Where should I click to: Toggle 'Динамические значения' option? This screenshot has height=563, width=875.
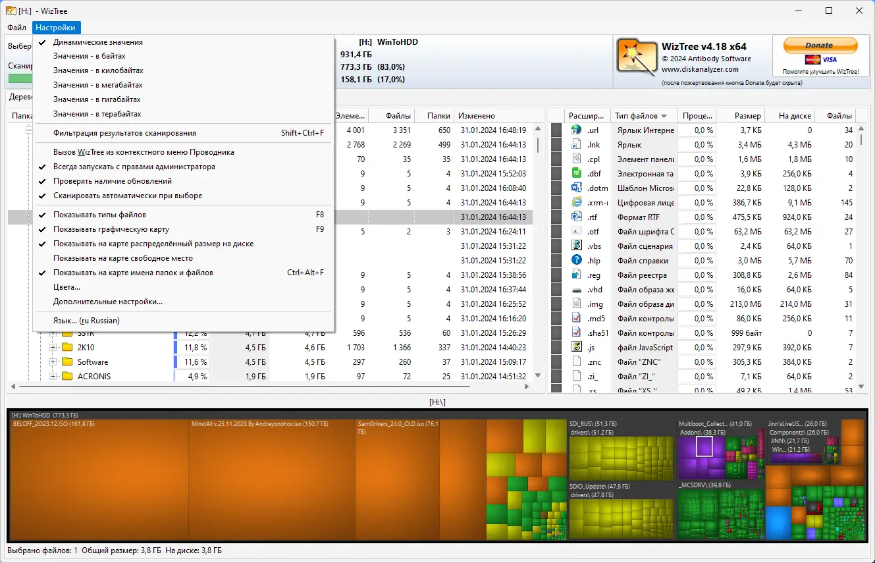click(x=184, y=42)
